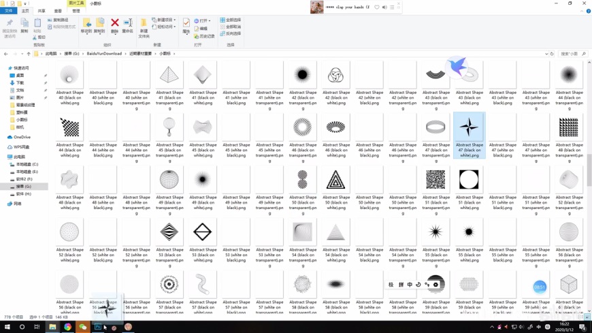Click the 新建文件夹 new folder icon

(144, 23)
